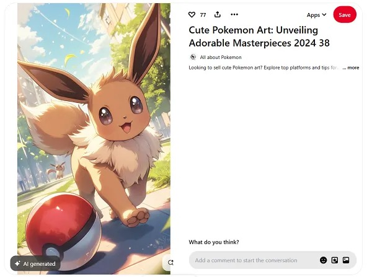This screenshot has width=372, height=277.
Task: Click the Cute Pokemon Art title
Action: [x=259, y=37]
